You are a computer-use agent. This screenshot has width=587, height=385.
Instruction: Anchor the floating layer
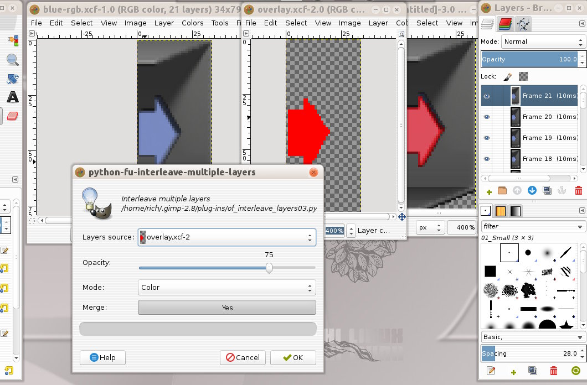point(562,191)
